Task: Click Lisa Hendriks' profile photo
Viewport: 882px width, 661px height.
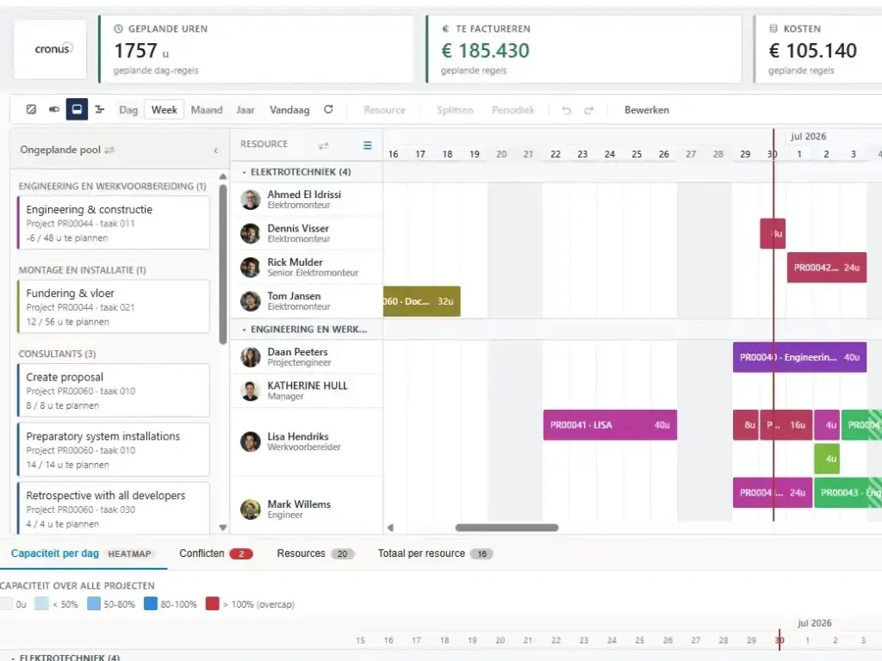Action: [251, 442]
